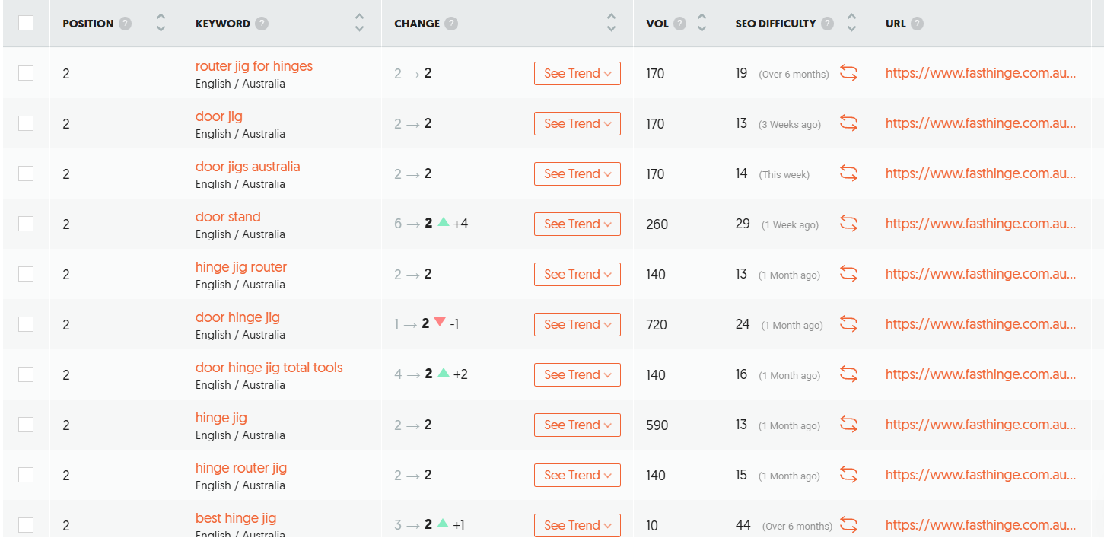Click the help icon beside Vol header
This screenshot has width=1104, height=538.
680,24
